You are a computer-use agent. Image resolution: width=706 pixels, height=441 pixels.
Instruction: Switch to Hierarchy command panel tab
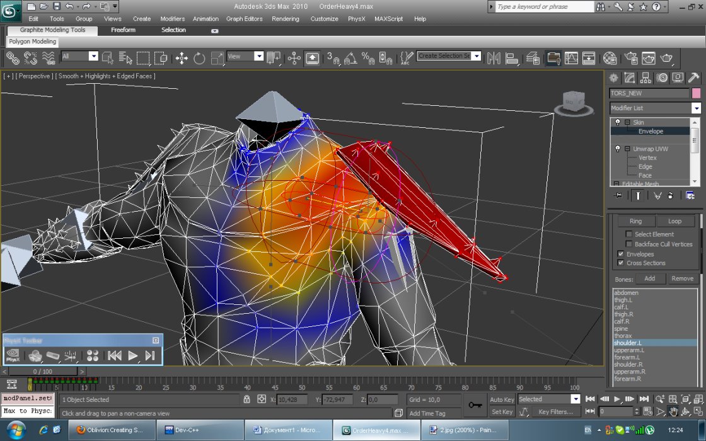[645, 78]
